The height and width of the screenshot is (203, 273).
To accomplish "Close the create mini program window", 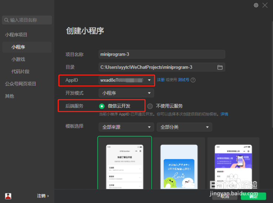I will (265, 5).
